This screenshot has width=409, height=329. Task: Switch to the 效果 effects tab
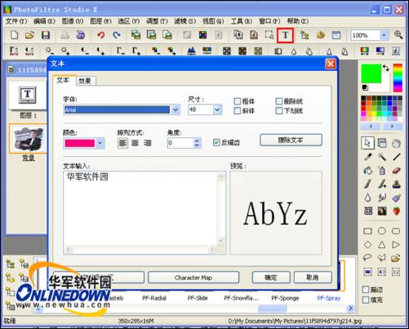click(85, 81)
